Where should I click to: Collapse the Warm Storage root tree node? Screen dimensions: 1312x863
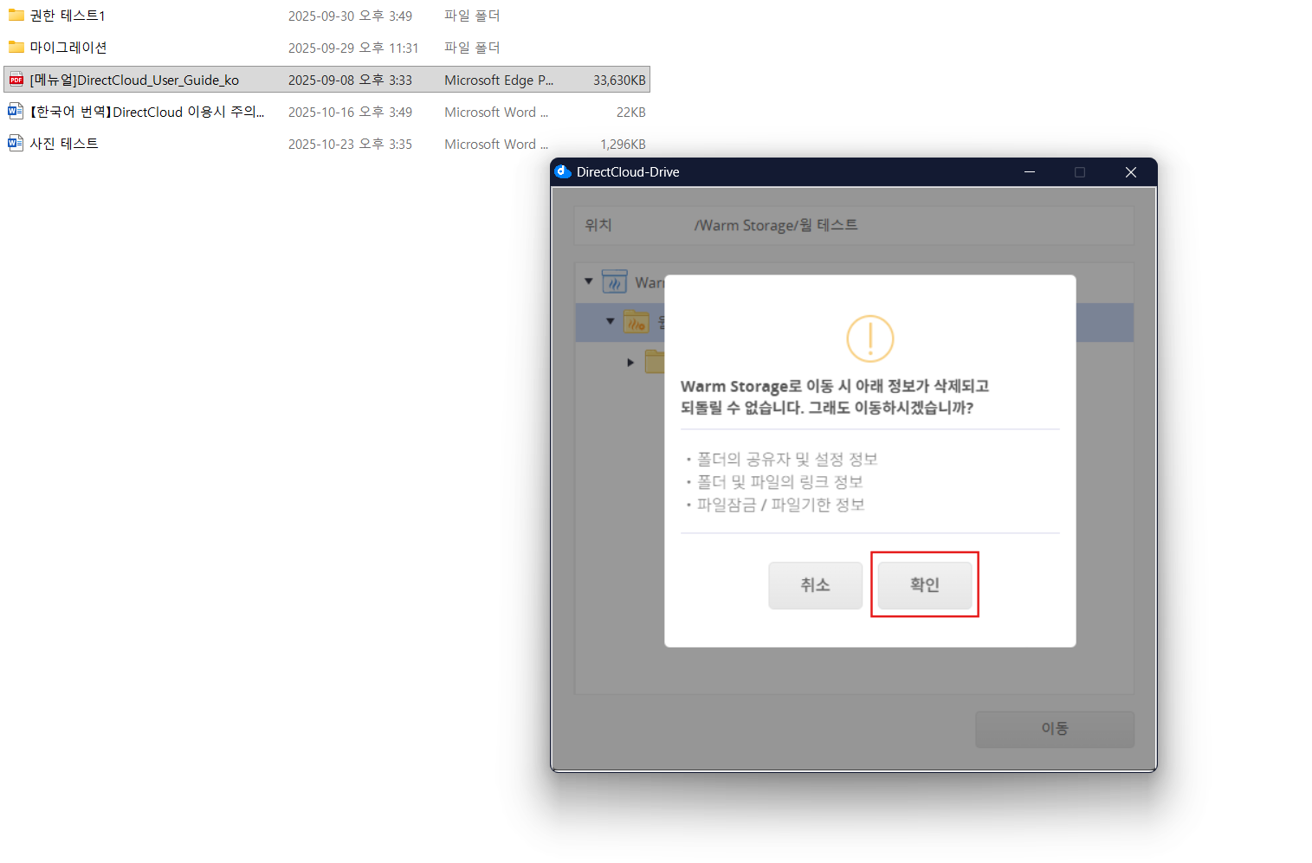[589, 281]
